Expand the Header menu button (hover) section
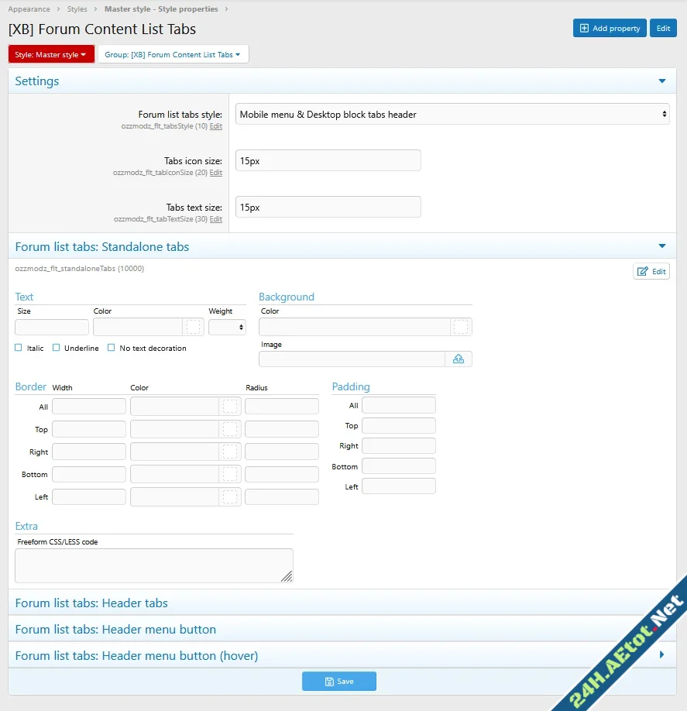687x711 pixels. [343, 655]
